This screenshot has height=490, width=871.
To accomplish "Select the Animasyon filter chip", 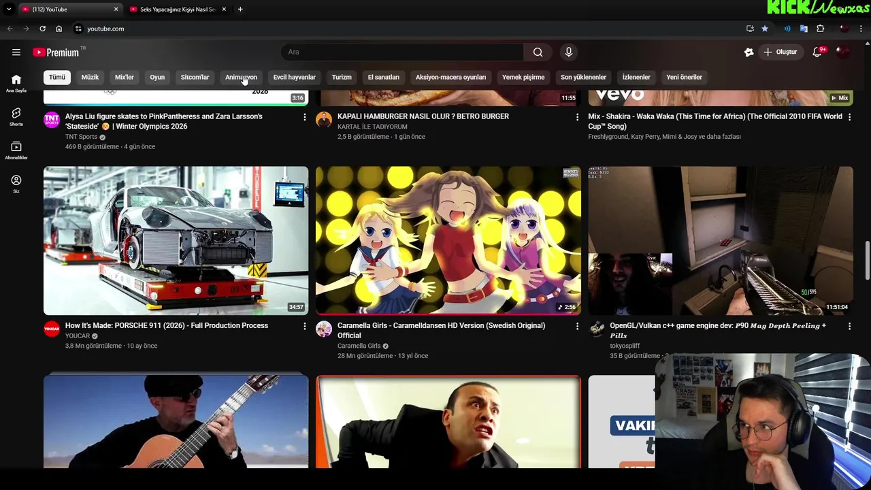I will (x=241, y=77).
